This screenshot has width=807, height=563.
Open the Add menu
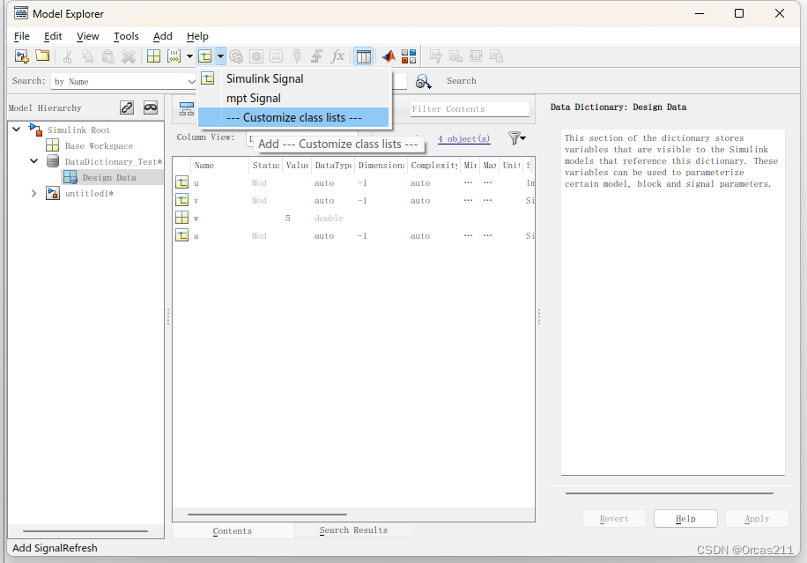coord(163,36)
